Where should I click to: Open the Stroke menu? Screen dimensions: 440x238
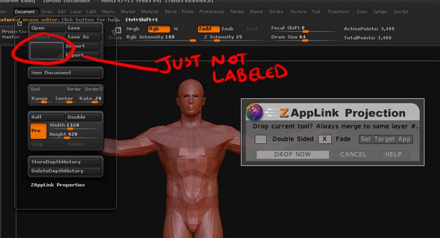tap(276, 12)
